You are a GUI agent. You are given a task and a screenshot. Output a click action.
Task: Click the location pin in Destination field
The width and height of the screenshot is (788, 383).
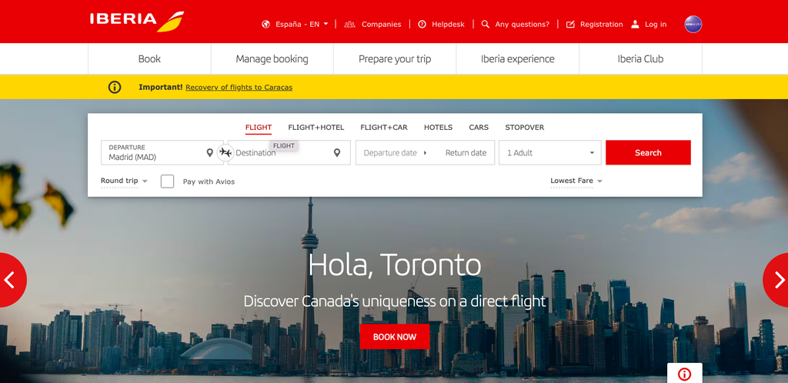point(337,152)
